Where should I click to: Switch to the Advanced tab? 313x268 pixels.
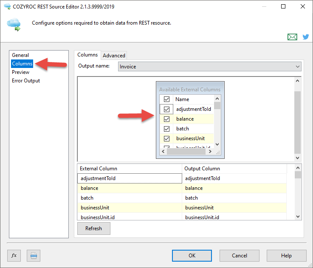click(x=114, y=56)
